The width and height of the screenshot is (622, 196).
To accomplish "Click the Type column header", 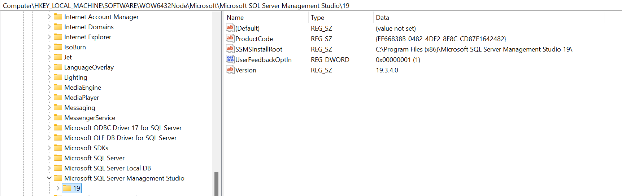I will (317, 18).
